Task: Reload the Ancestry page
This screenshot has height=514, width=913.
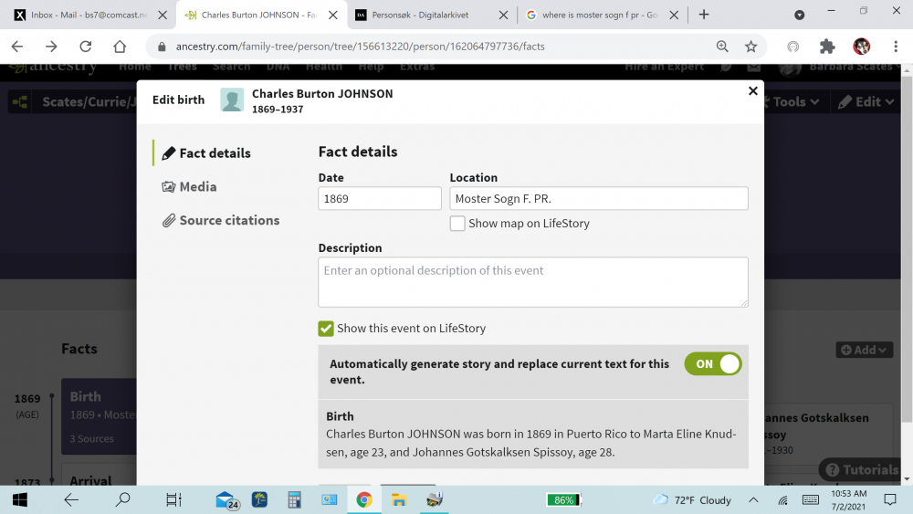Action: click(x=86, y=47)
